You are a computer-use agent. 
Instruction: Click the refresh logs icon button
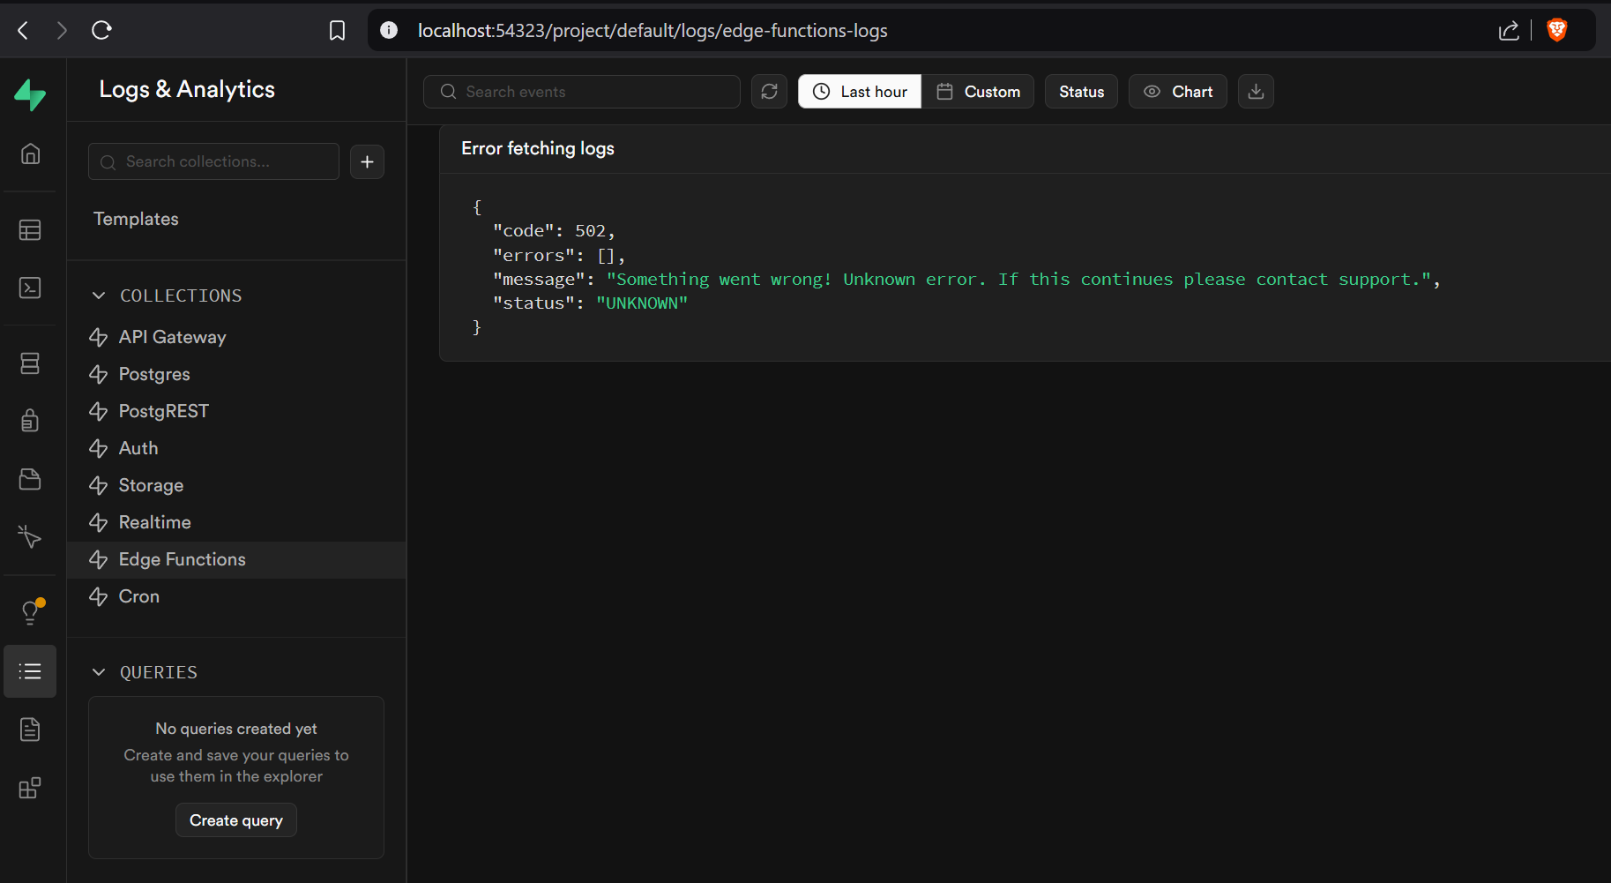(769, 92)
